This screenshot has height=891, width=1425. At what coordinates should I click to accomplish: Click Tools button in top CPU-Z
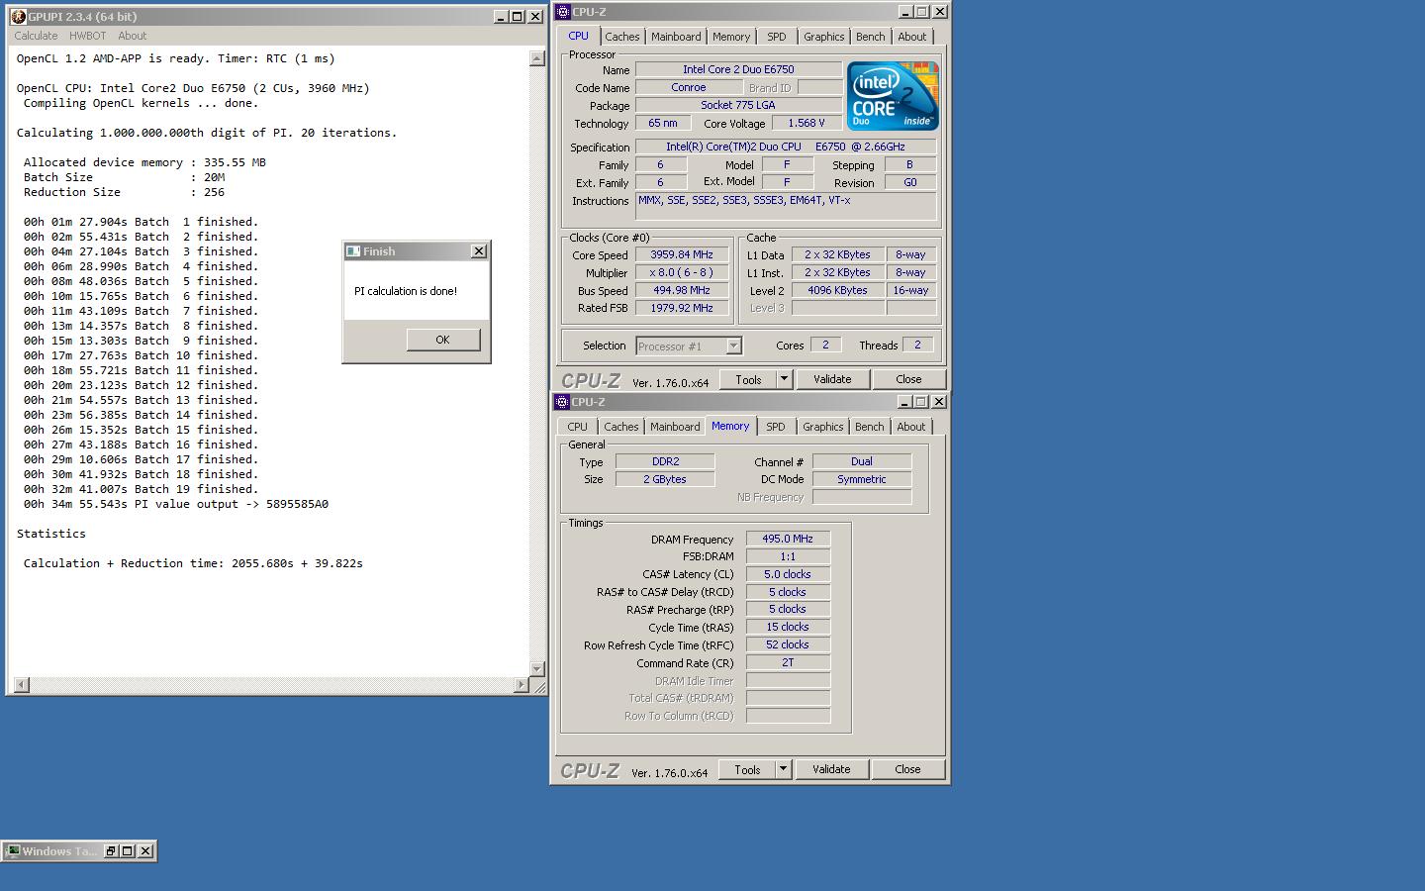(749, 379)
